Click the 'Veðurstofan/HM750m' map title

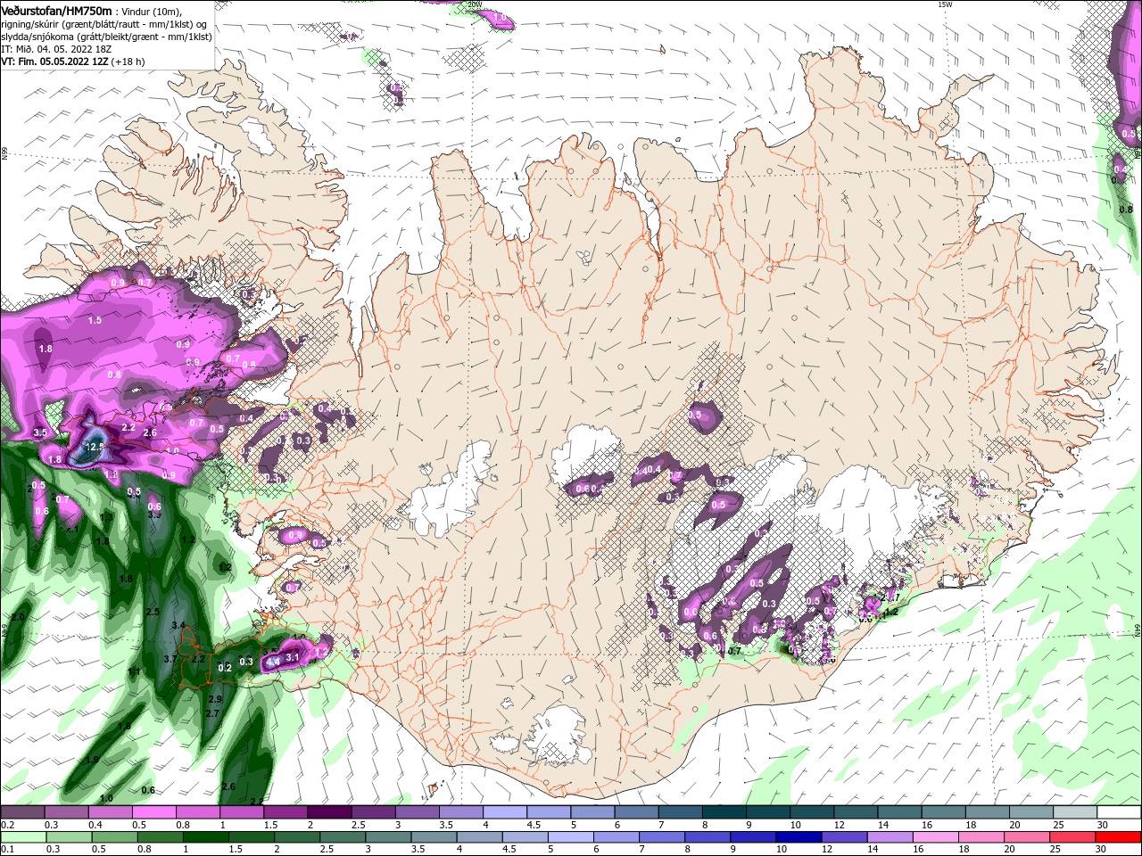pyautogui.click(x=56, y=11)
